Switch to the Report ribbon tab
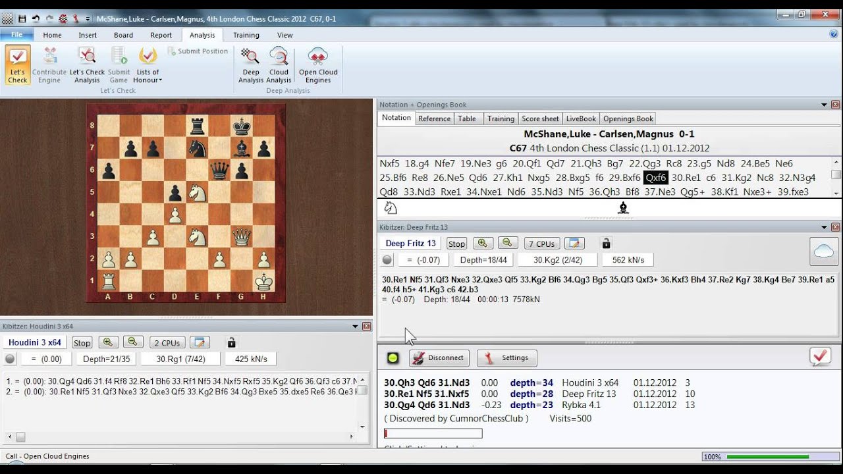This screenshot has width=843, height=474. click(x=161, y=36)
